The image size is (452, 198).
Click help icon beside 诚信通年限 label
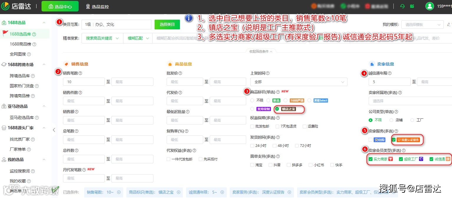(x=390, y=73)
